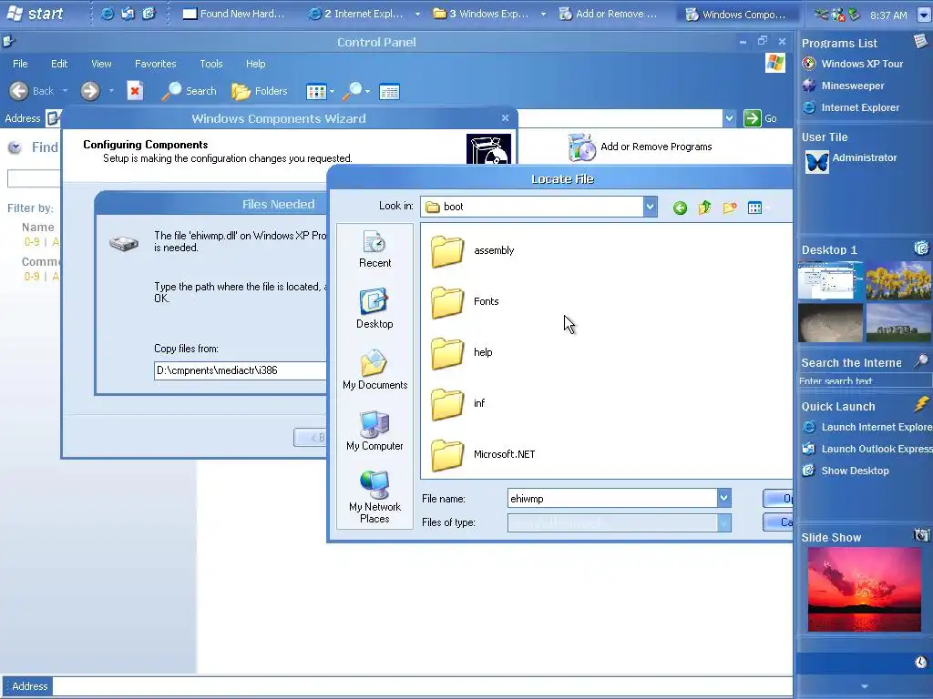Open the Edit menu
933x699 pixels.
point(59,64)
